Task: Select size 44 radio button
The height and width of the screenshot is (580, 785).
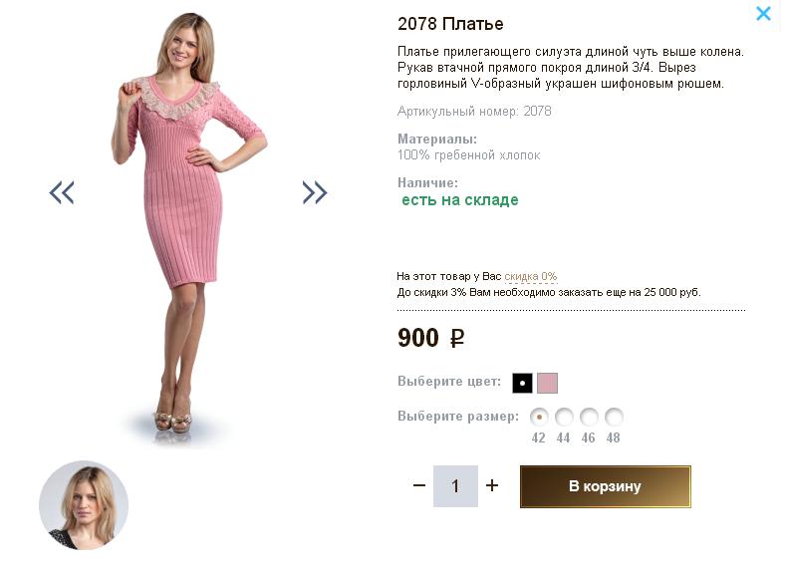Action: tap(564, 417)
